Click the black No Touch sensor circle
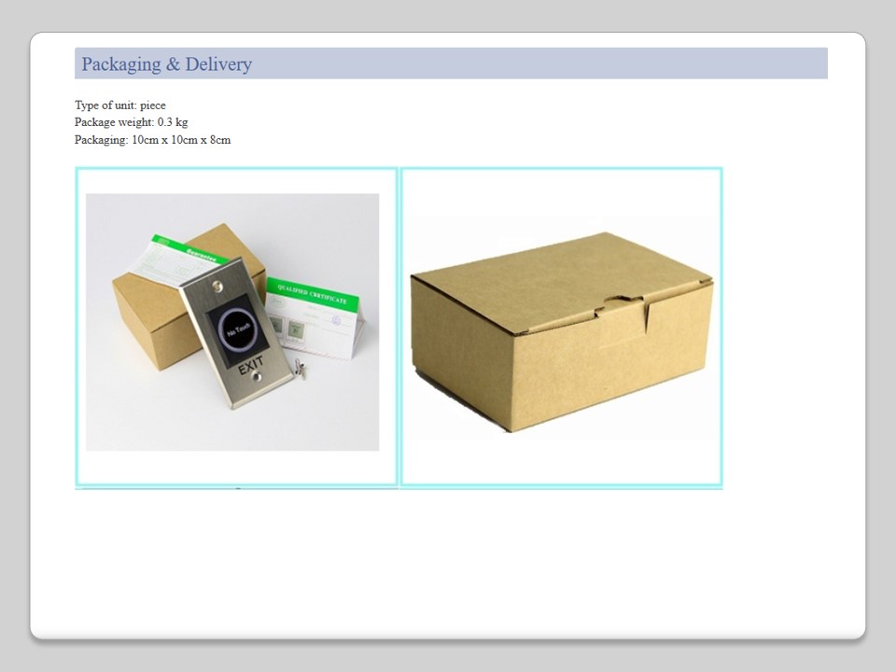Screen dimensions: 896x672 click(235, 329)
